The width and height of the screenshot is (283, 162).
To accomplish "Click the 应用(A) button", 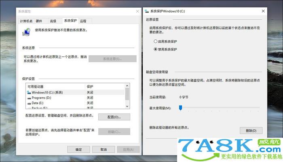I will click(128, 150).
